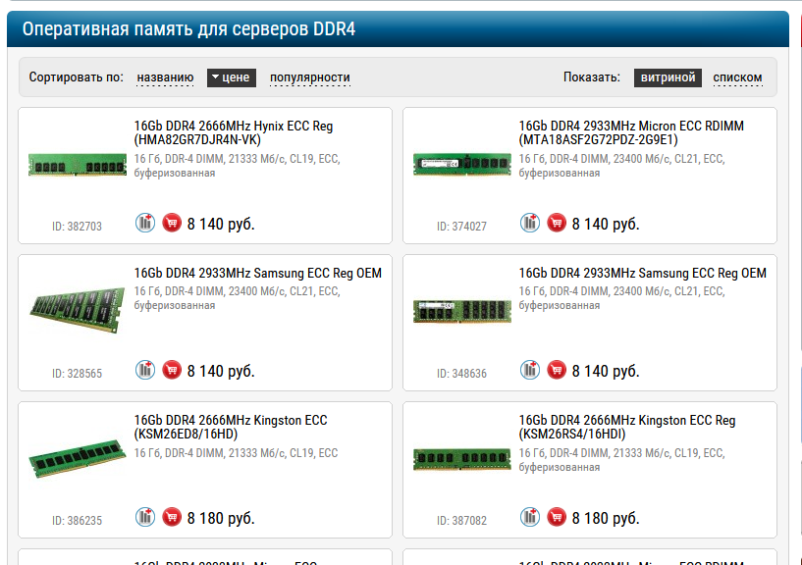Switch to списком list view
802x565 pixels.
(737, 77)
